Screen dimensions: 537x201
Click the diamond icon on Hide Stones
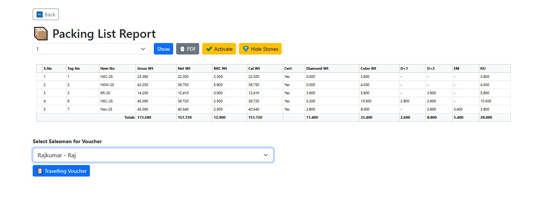point(246,49)
